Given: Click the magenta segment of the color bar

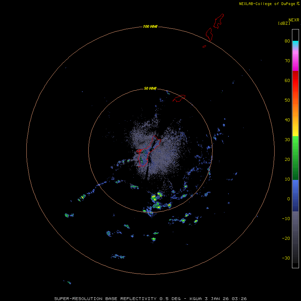Looking at the screenshot, I should click(x=295, y=62).
